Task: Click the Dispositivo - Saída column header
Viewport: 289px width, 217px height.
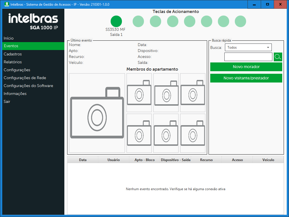Action: pyautogui.click(x=176, y=160)
